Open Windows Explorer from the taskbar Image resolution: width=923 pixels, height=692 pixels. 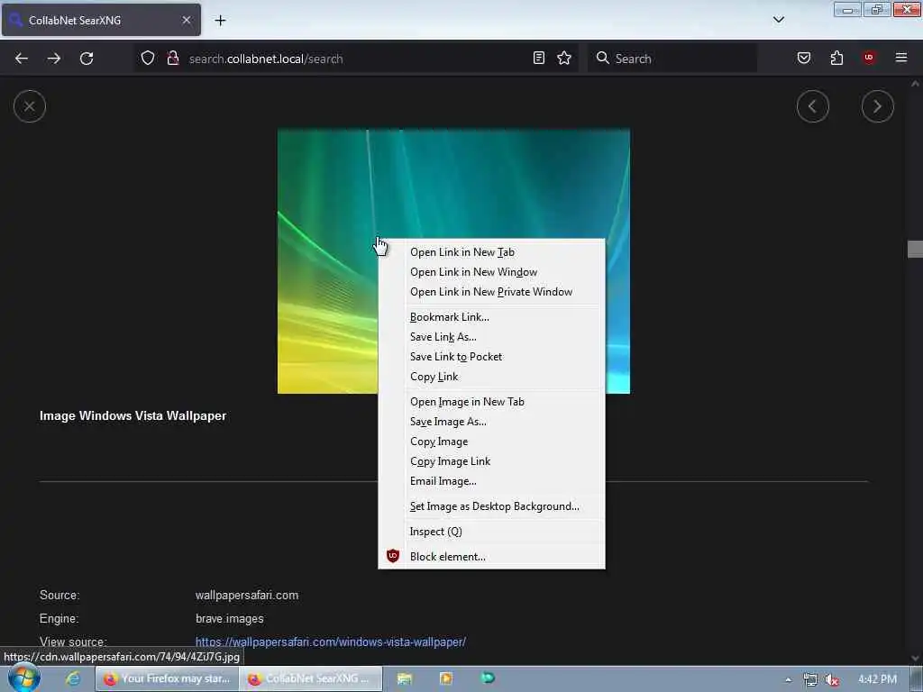click(x=404, y=678)
